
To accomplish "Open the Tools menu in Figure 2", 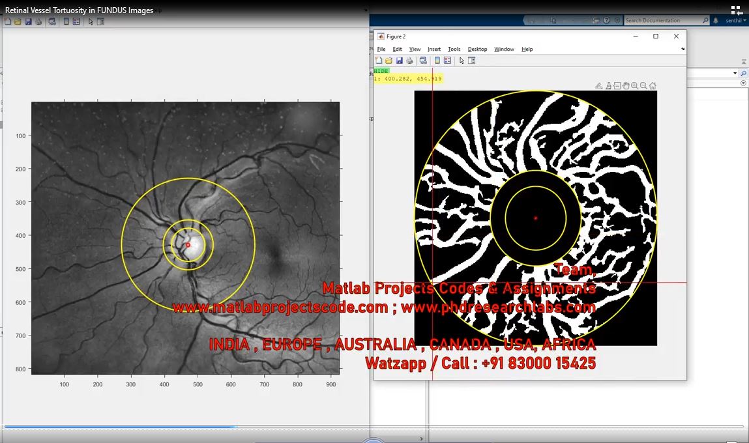I will [x=454, y=49].
